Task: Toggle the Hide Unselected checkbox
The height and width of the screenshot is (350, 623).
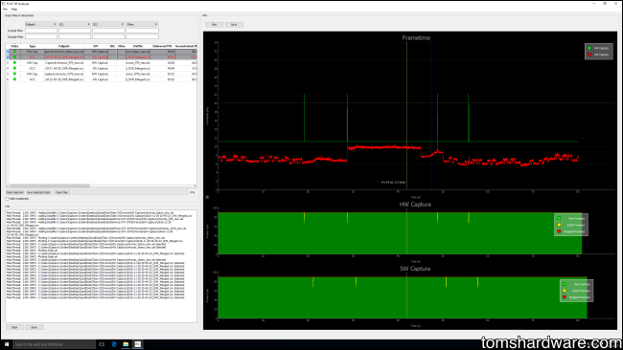Action: [7, 199]
